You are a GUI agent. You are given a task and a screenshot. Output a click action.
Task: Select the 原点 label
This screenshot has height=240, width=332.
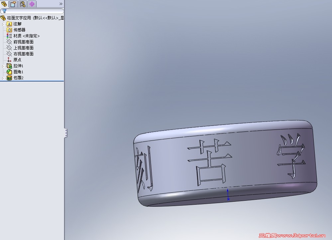tap(17, 60)
